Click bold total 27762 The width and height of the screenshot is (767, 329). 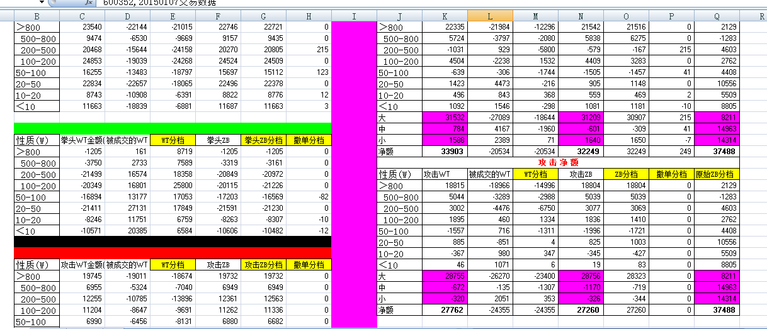(445, 310)
